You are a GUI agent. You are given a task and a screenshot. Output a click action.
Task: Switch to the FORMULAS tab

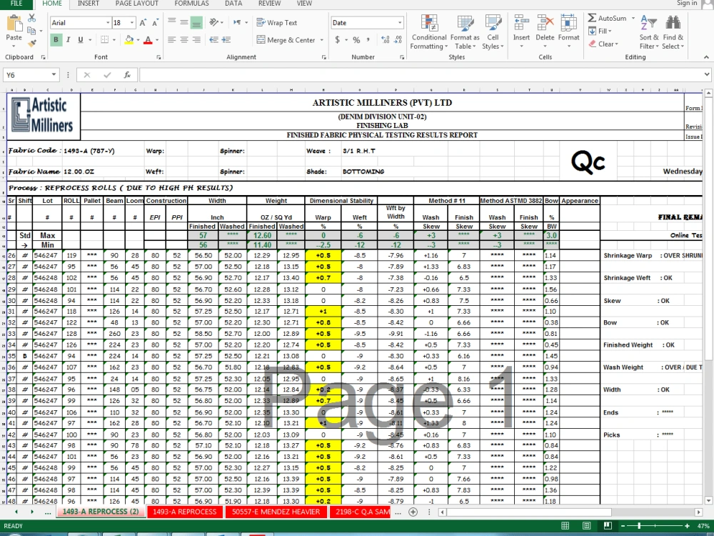point(191,4)
